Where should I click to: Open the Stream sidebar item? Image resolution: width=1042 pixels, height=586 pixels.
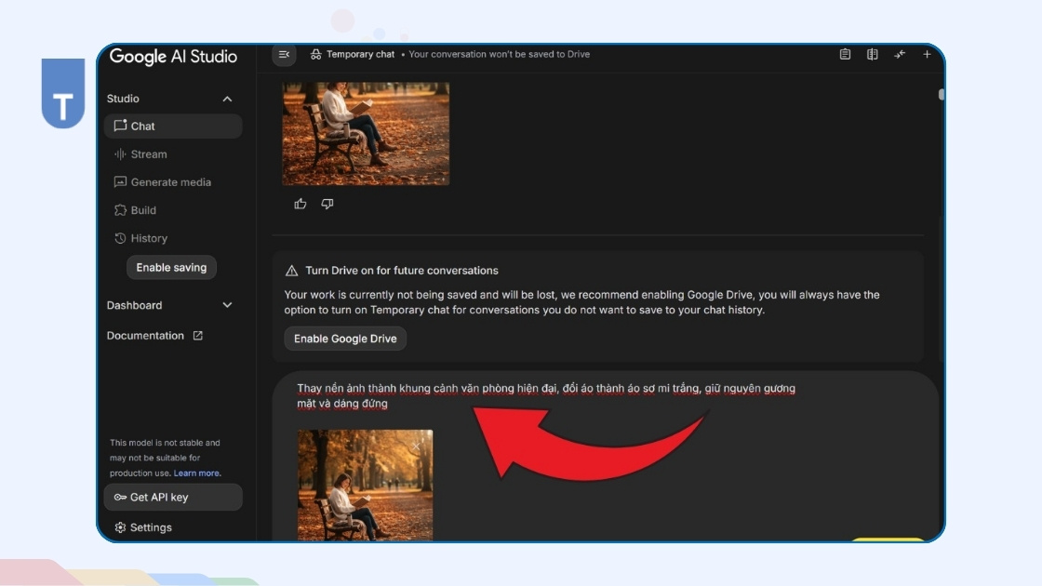click(149, 154)
